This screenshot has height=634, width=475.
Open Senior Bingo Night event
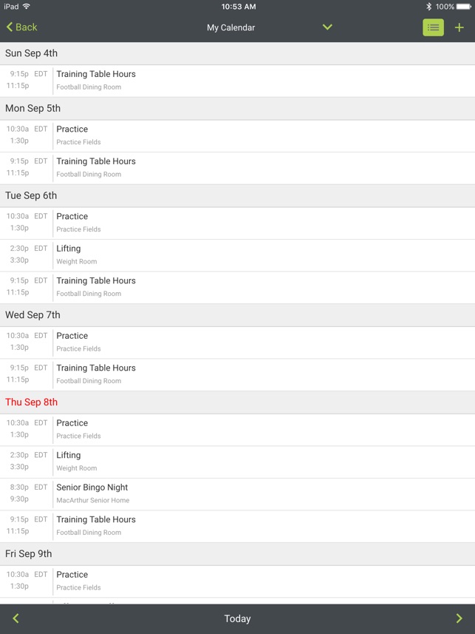pos(238,493)
